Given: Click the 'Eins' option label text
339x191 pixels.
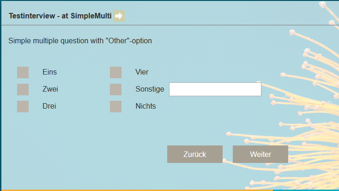Looking at the screenshot, I should tap(49, 72).
